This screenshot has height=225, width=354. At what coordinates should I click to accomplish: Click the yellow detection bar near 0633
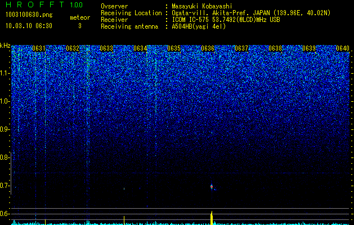pyautogui.click(x=124, y=220)
